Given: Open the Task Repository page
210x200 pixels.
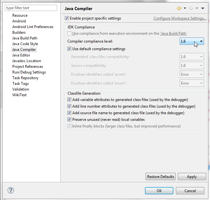Looking at the screenshot, I should [25, 78].
